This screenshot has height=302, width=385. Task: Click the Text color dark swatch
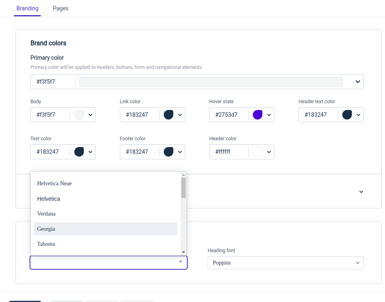tap(79, 152)
